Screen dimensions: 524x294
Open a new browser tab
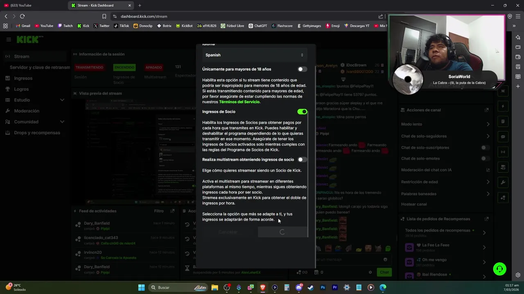click(140, 5)
